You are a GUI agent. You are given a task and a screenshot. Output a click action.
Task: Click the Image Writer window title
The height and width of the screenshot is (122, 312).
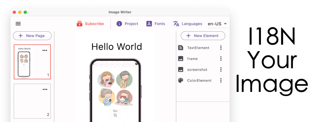(120, 12)
